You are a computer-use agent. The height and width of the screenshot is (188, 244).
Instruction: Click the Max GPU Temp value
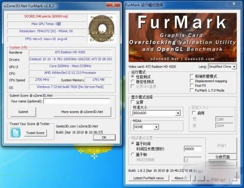coord(46,24)
